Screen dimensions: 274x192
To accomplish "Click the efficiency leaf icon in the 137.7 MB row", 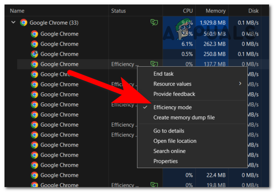I will coord(154,64).
